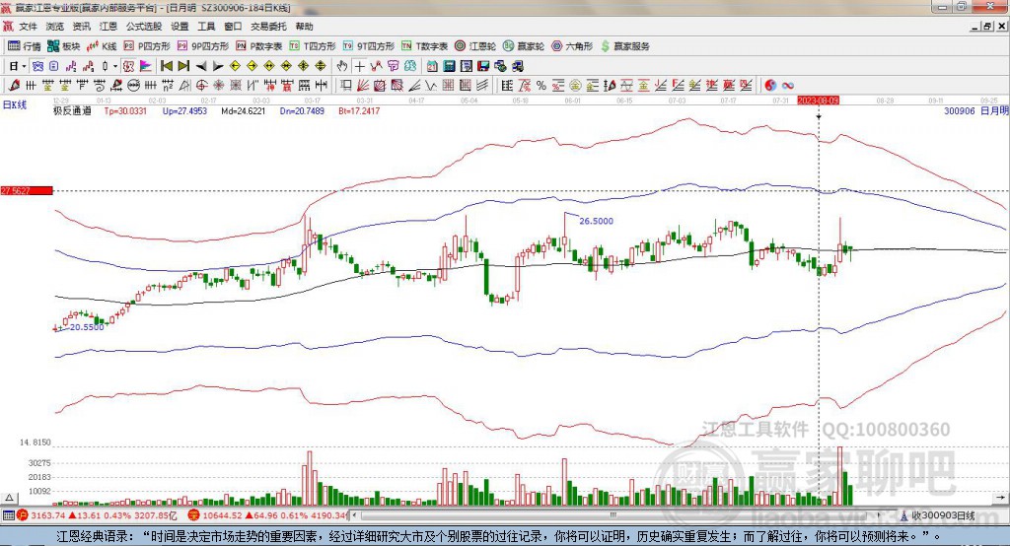Viewport: 1010px width, 546px height.
Task: Open the 江恩轮 tool
Action: [475, 46]
